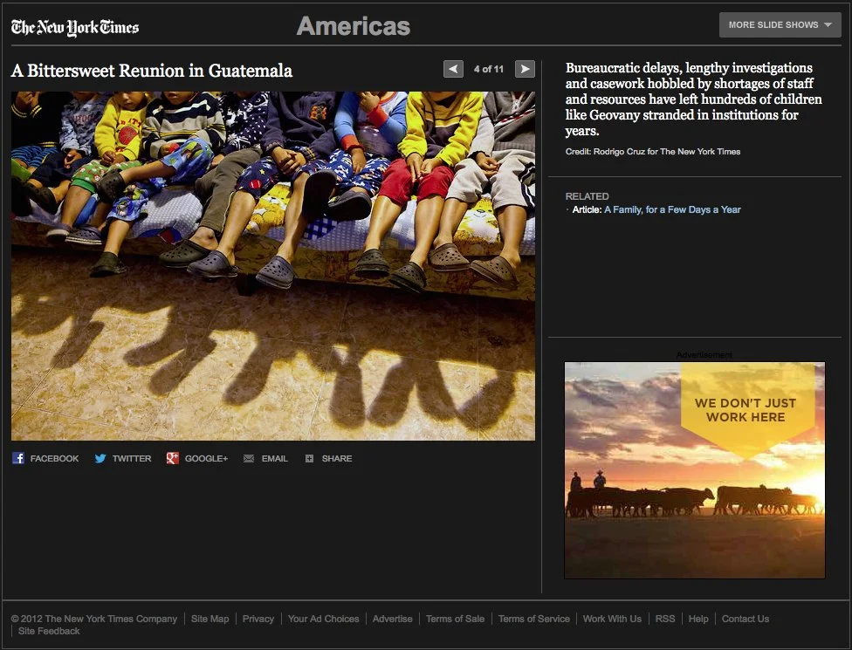The image size is (852, 650).
Task: Click the RSS link in the footer
Action: click(665, 619)
